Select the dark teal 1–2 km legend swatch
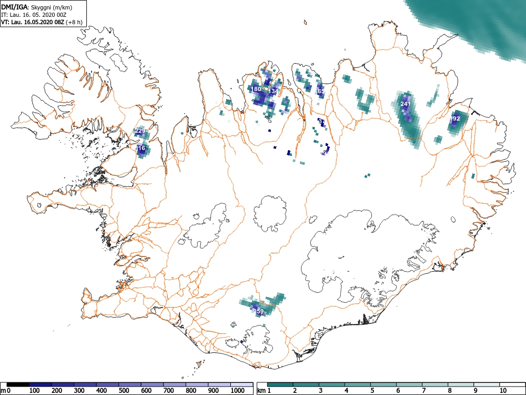This screenshot has height=395, width=526. [280, 384]
